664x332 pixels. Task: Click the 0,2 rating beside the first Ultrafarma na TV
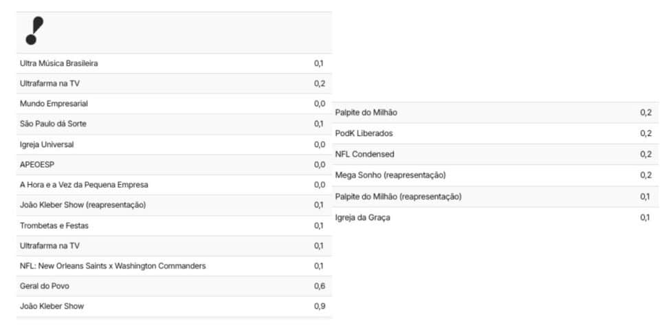click(320, 84)
